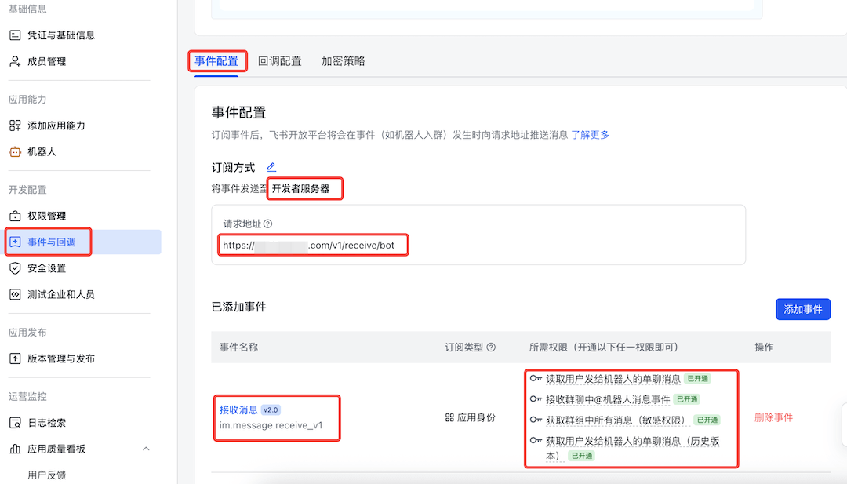The image size is (847, 484).
Task: Open the 接收消息 event link
Action: [238, 409]
